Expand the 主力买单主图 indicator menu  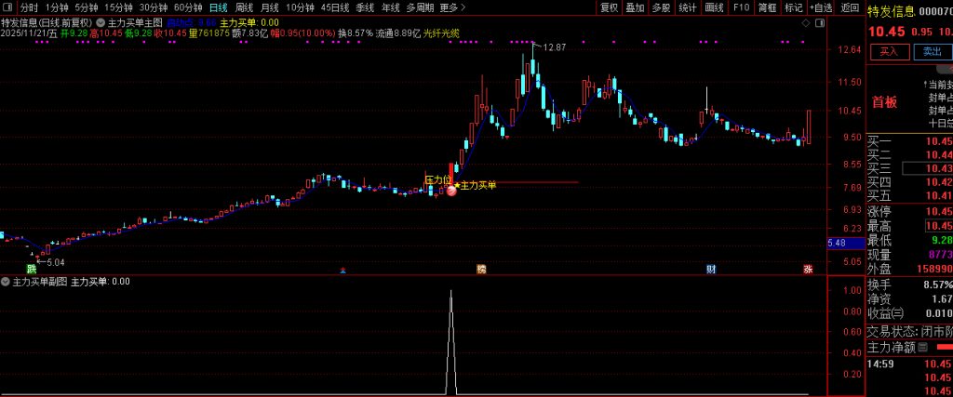click(x=101, y=22)
